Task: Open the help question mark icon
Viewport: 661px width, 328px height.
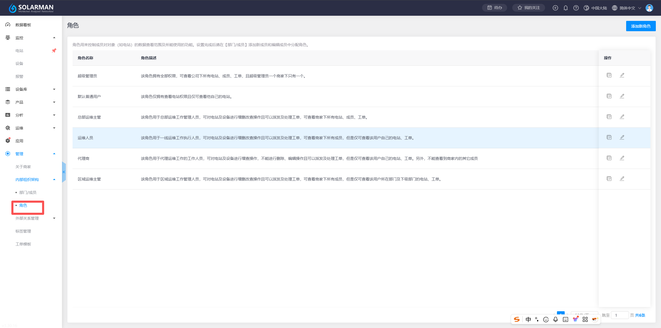Action: (576, 8)
